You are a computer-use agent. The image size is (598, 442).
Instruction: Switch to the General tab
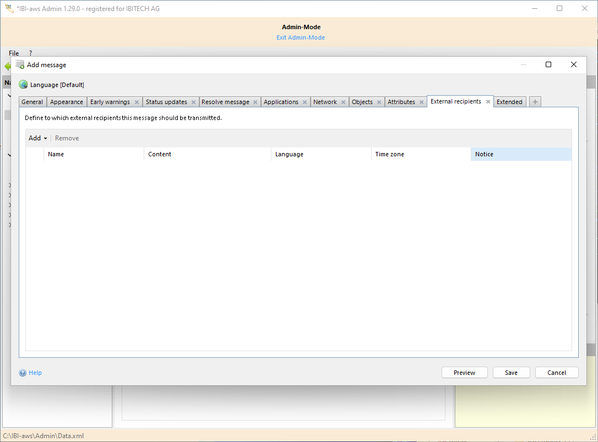[x=32, y=102]
